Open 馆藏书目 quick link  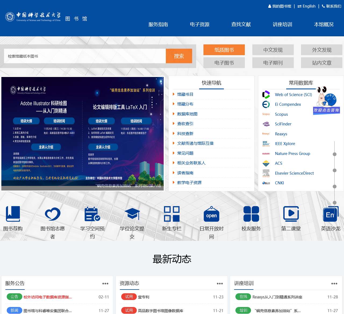tap(185, 94)
